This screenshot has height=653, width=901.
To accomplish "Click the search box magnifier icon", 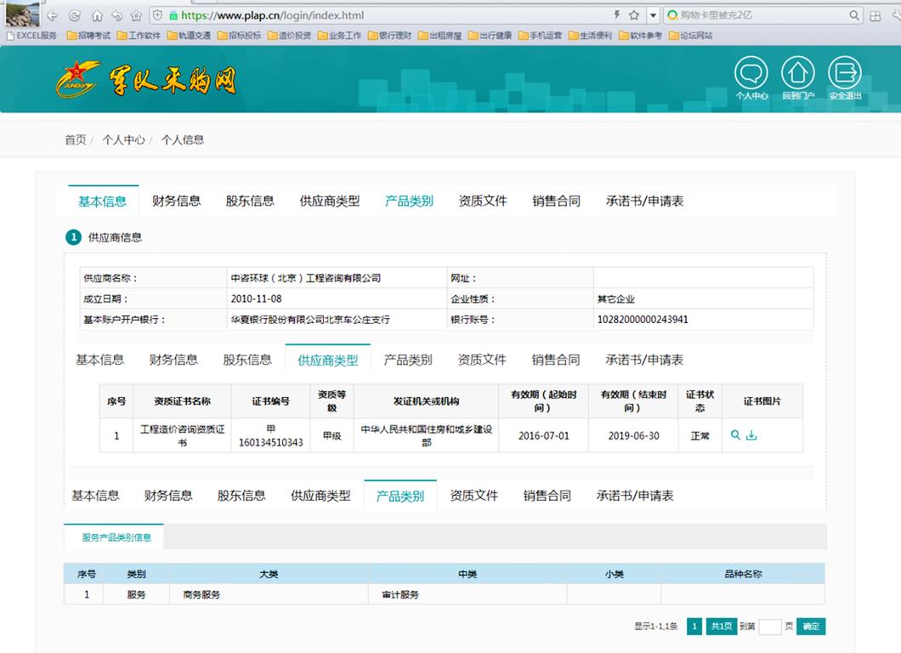I will coord(855,15).
